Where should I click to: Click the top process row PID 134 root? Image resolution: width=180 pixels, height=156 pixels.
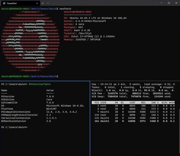[x=133, y=115]
